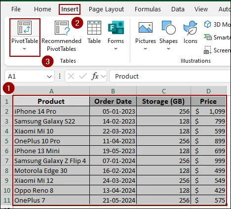Switch to the Data tab

[178, 9]
